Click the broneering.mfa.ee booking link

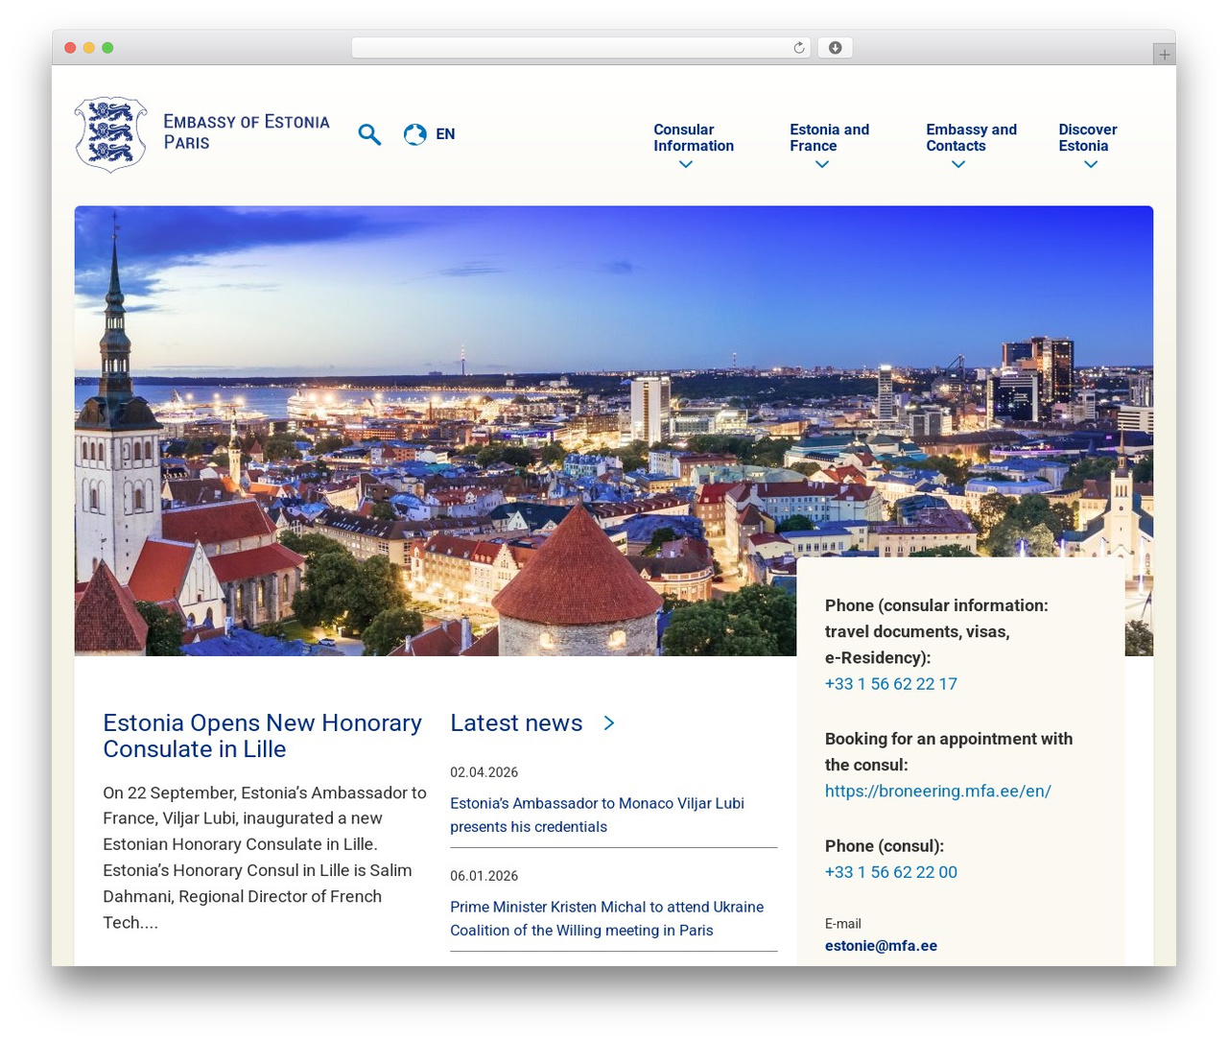pos(937,792)
